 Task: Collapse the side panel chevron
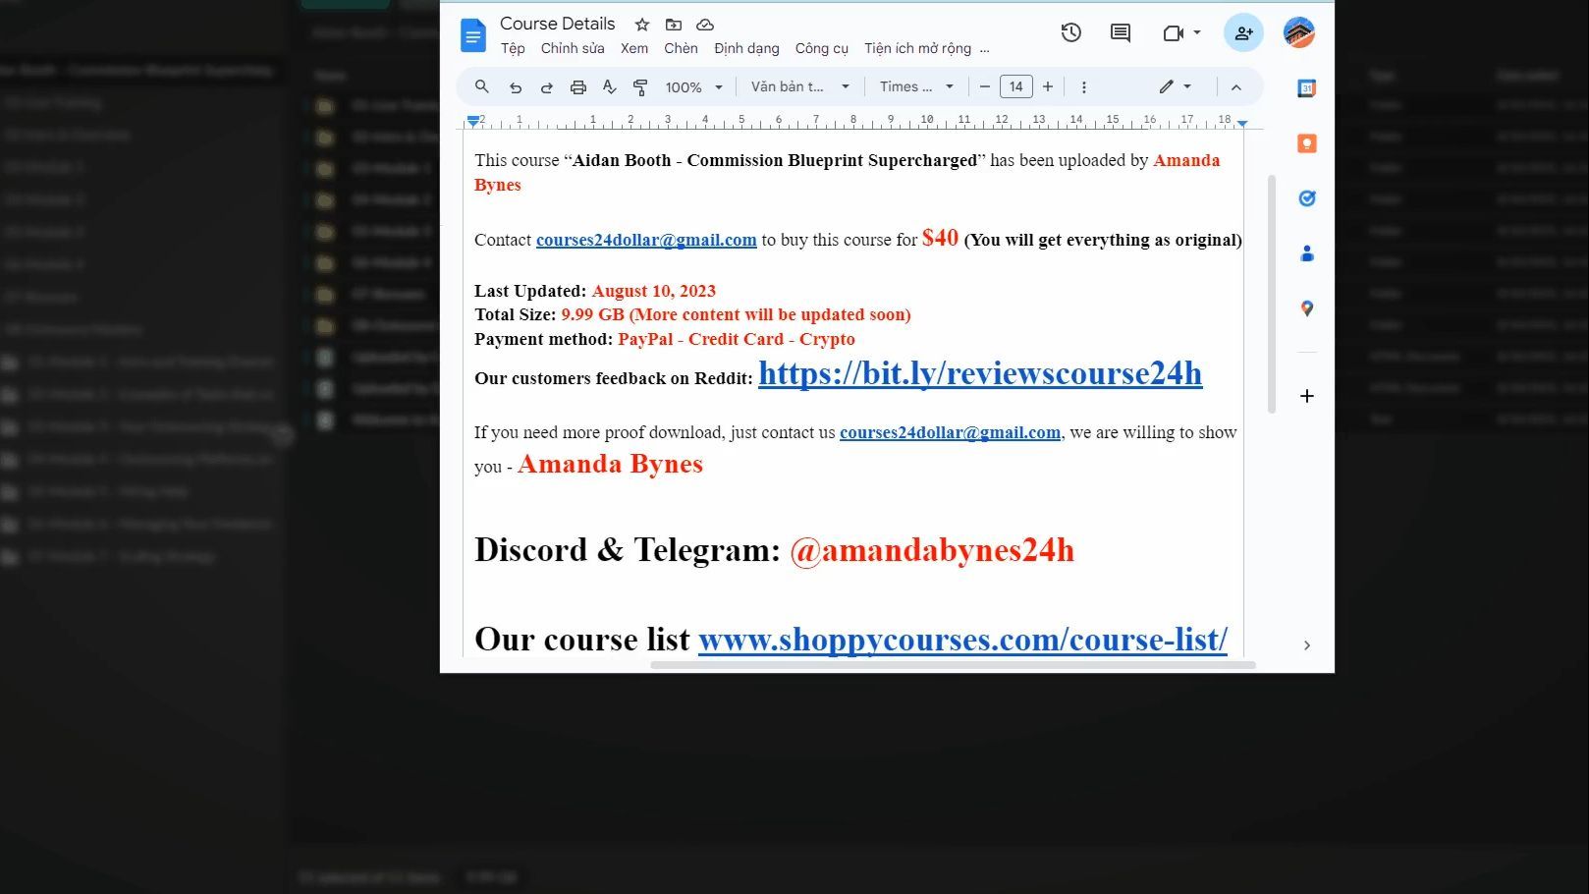coord(1307,645)
